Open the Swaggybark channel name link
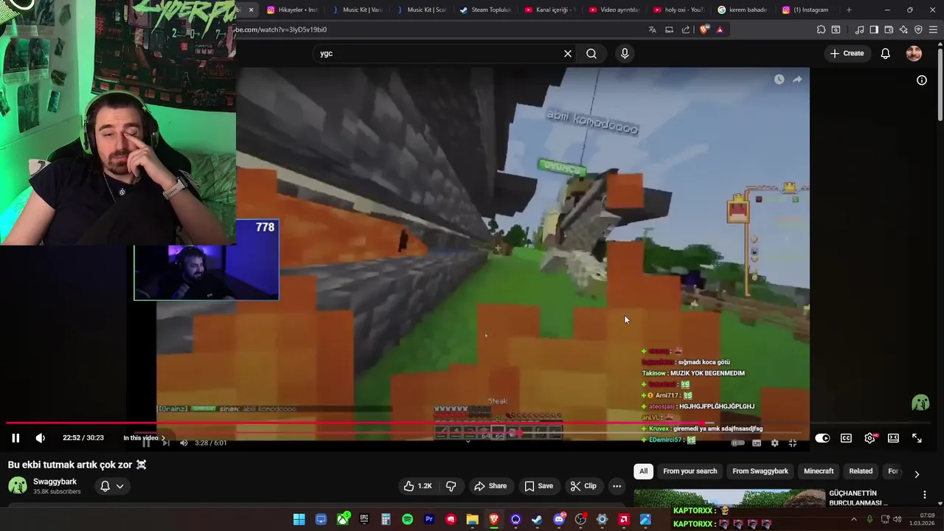The height and width of the screenshot is (531, 944). (55, 482)
